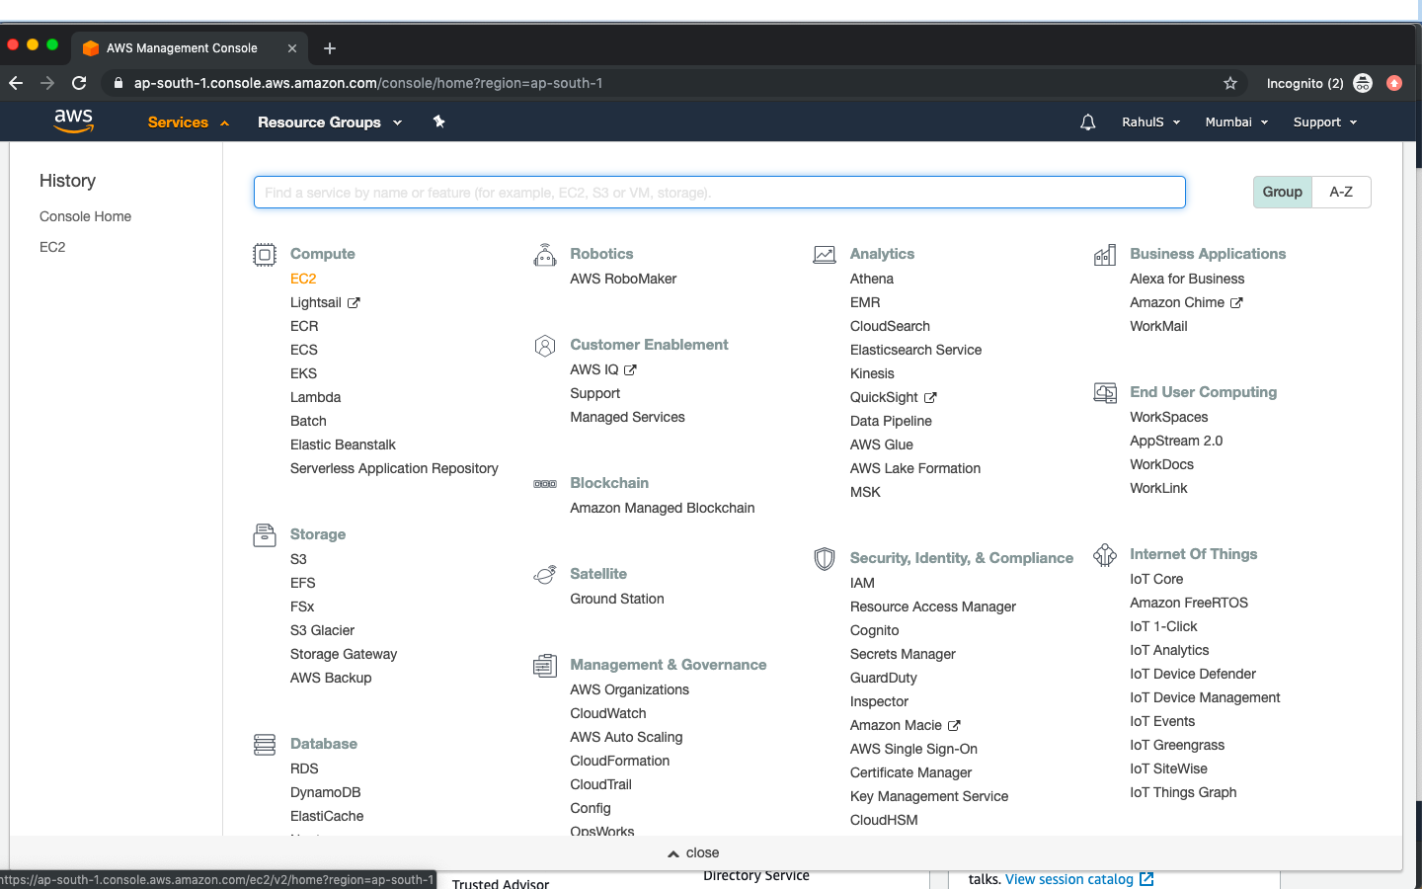The height and width of the screenshot is (889, 1422).
Task: Click the AWS logo in the navbar
Action: point(73,121)
